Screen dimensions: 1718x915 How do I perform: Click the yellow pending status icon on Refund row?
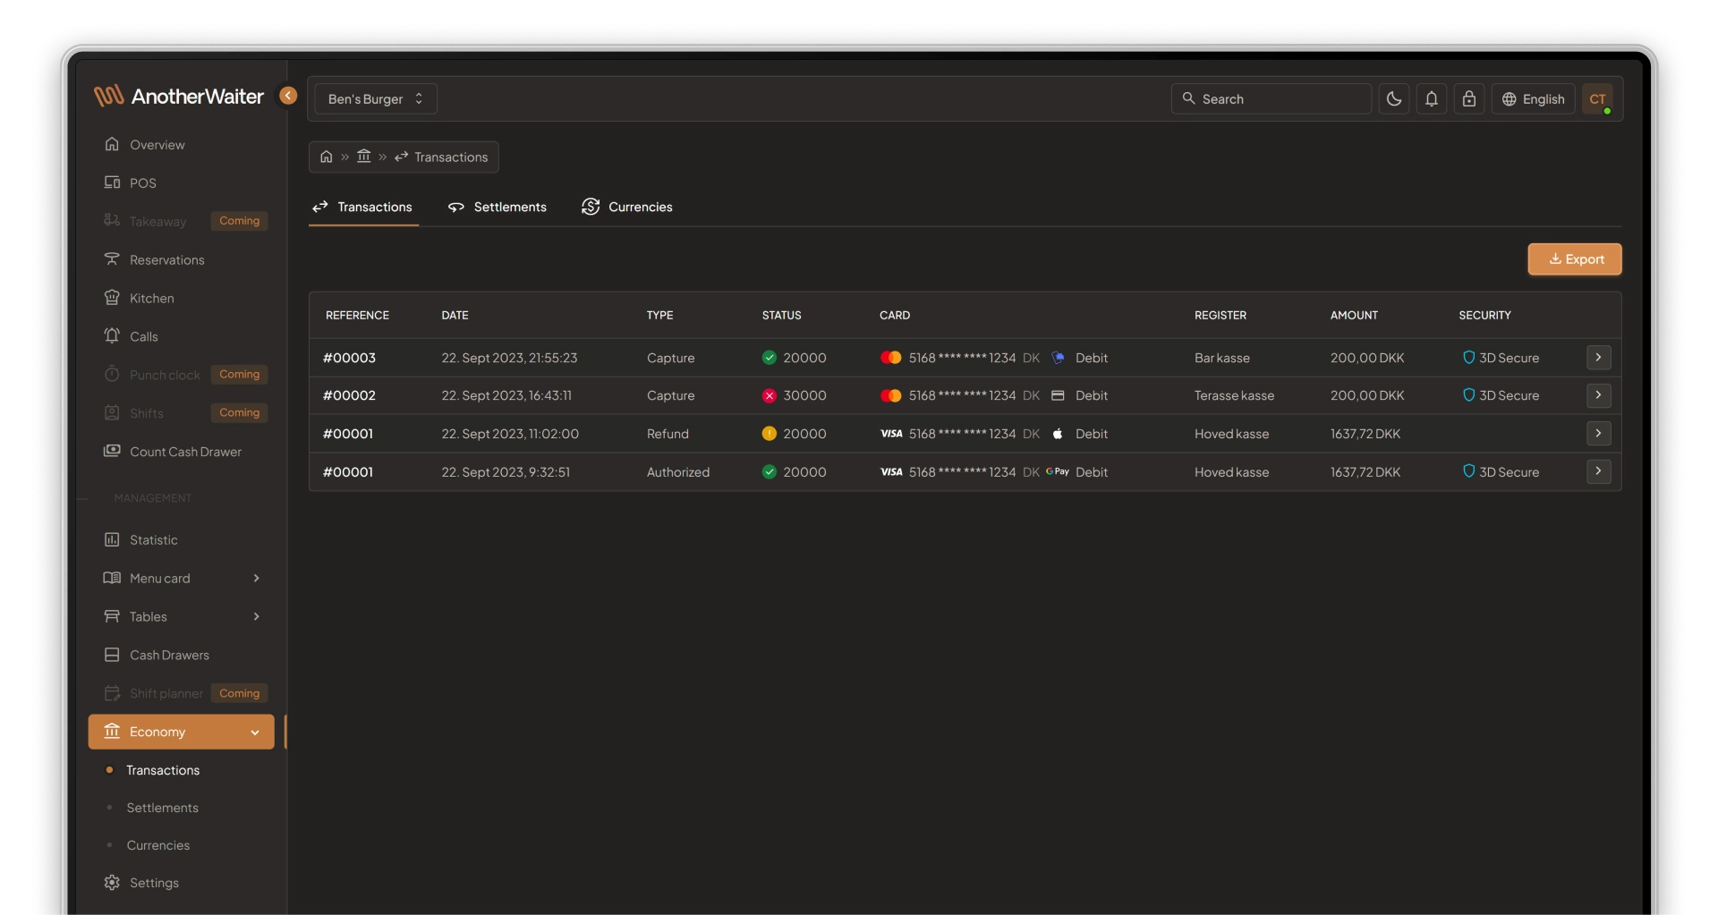tap(770, 434)
